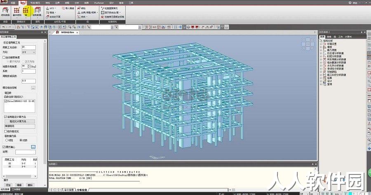Open the 基本结构 wizard icon in ribbon
Screen dimensions: 371x195
click(x=16, y=10)
